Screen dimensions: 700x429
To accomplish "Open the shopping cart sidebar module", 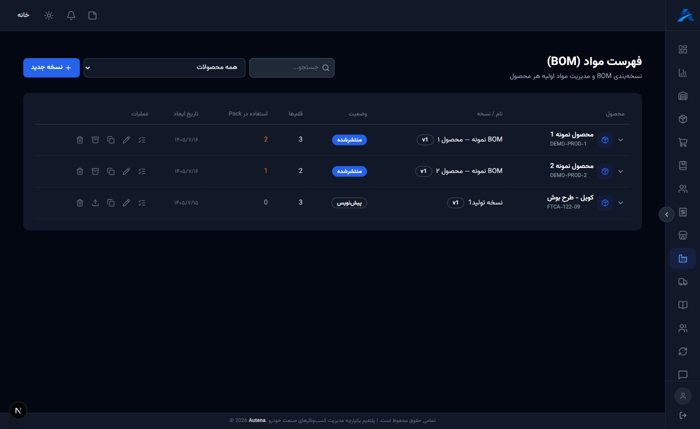I will click(682, 142).
